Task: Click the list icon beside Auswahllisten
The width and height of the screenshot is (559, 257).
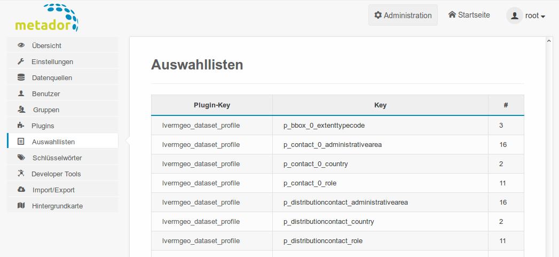Action: pyautogui.click(x=21, y=142)
